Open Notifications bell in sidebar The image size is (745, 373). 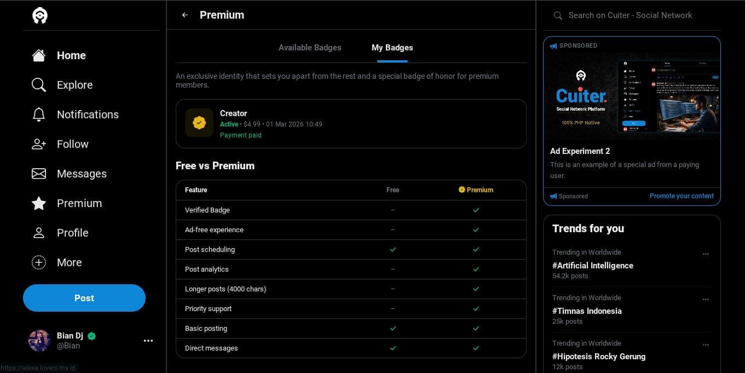click(39, 114)
